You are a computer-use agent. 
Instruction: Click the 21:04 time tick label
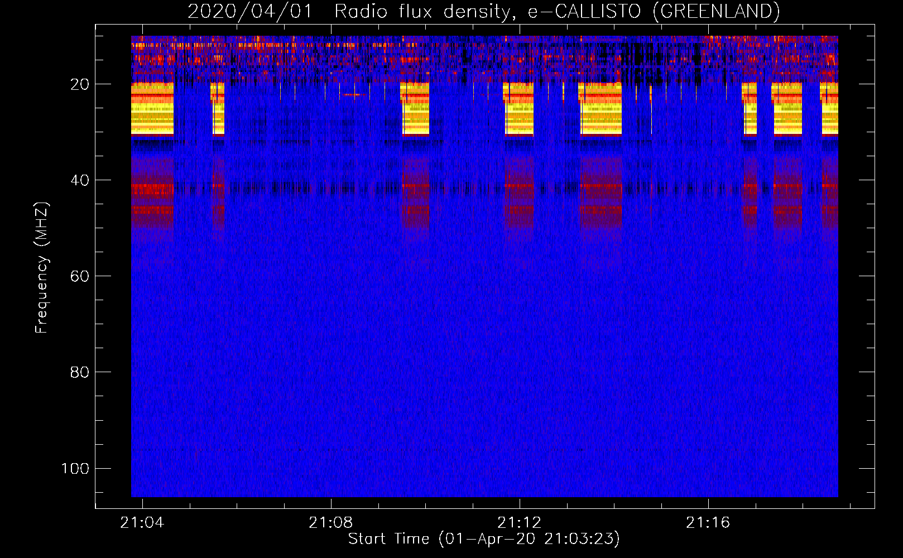click(142, 522)
